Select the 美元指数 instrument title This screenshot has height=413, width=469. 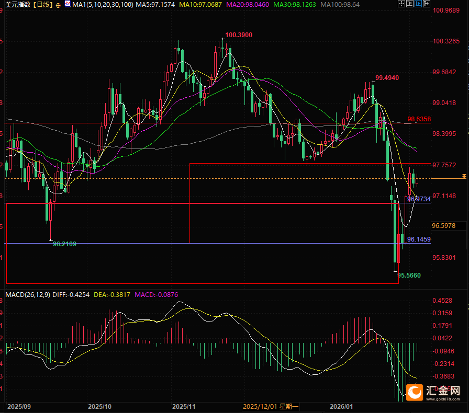pos(16,5)
